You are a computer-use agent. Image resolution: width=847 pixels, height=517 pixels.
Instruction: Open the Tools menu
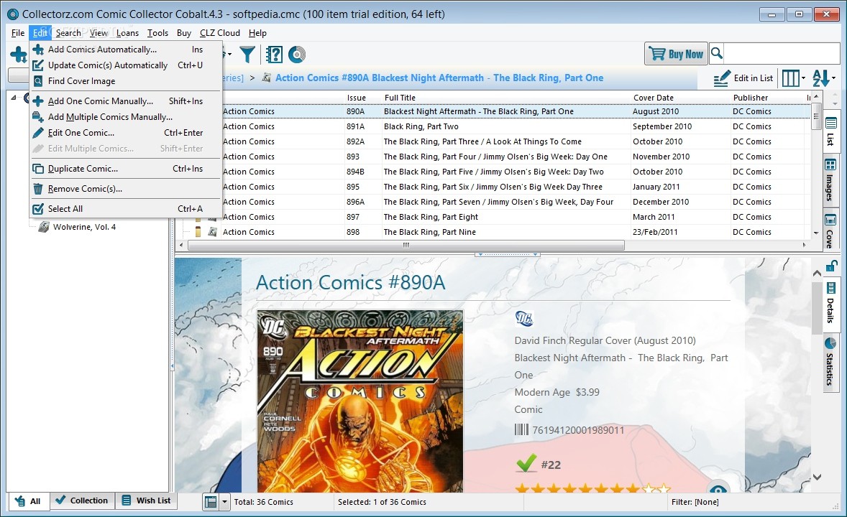pos(157,33)
